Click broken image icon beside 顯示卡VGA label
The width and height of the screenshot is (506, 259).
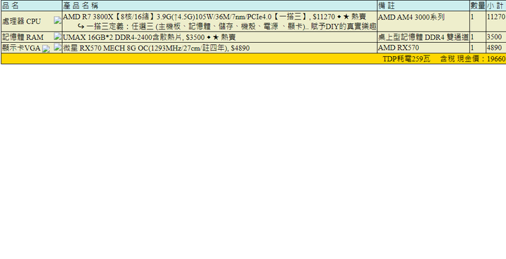click(46, 48)
